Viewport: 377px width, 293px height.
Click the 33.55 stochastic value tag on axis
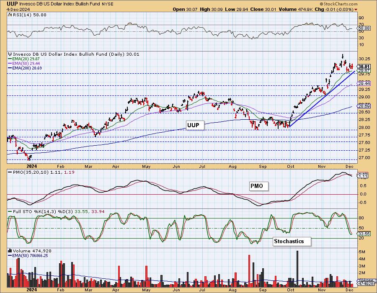[364, 234]
